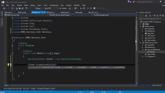The height and width of the screenshot is (93, 165).
Task: Click the Refresh icon in Solution Explorer
Action: tap(157, 16)
